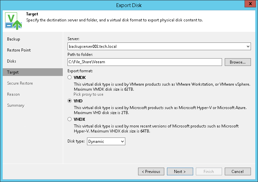Click the Veeam export wizard icon
Viewport: 258px width, 182px height.
pos(13,21)
